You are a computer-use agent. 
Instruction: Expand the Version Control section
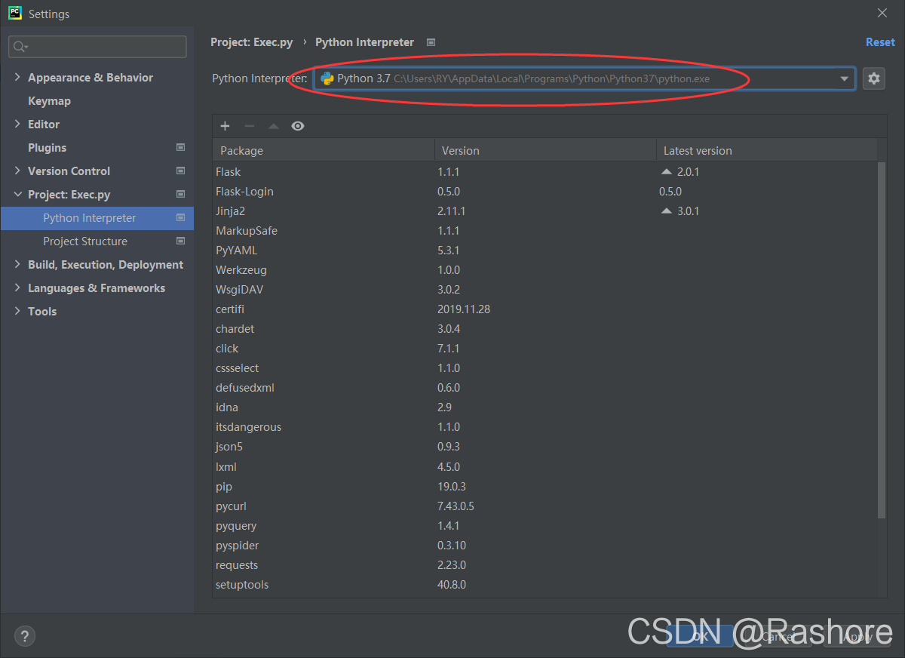pos(17,171)
